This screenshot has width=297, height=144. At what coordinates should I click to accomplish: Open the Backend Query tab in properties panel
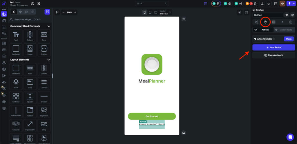click(x=274, y=22)
